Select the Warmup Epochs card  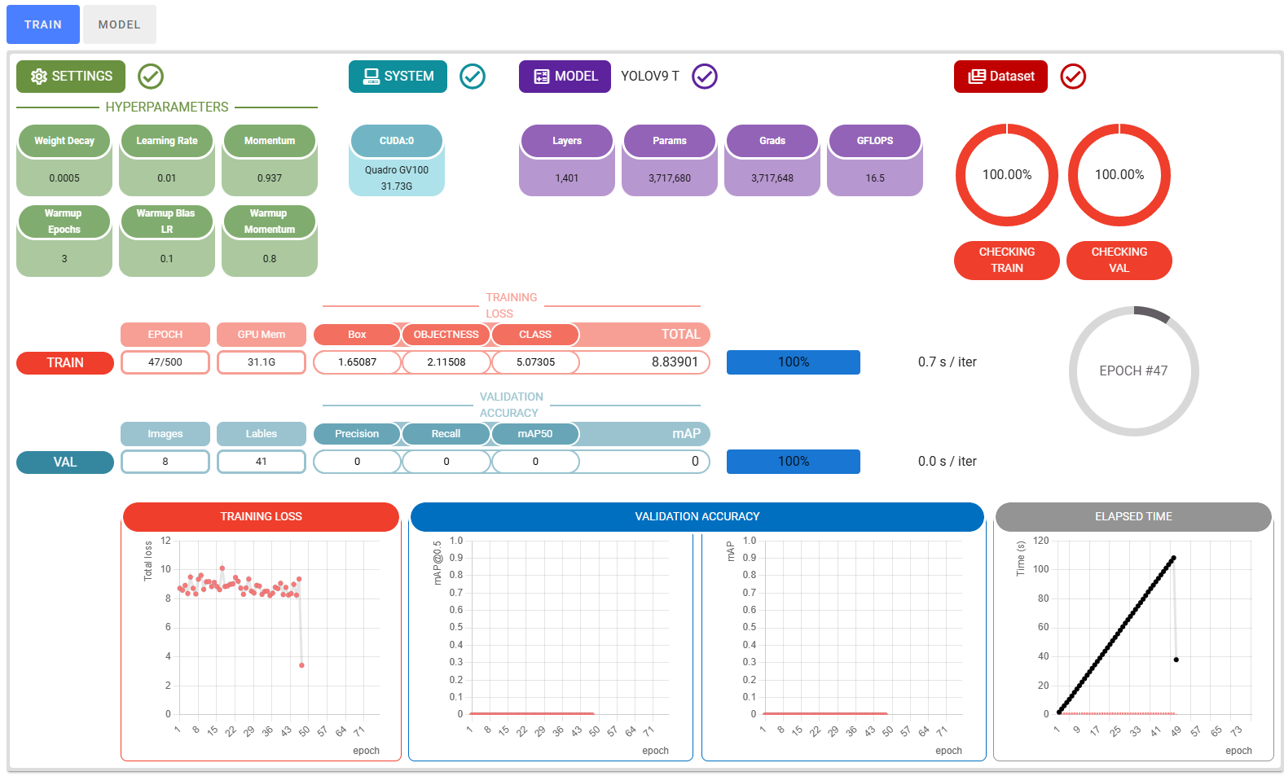tap(64, 241)
